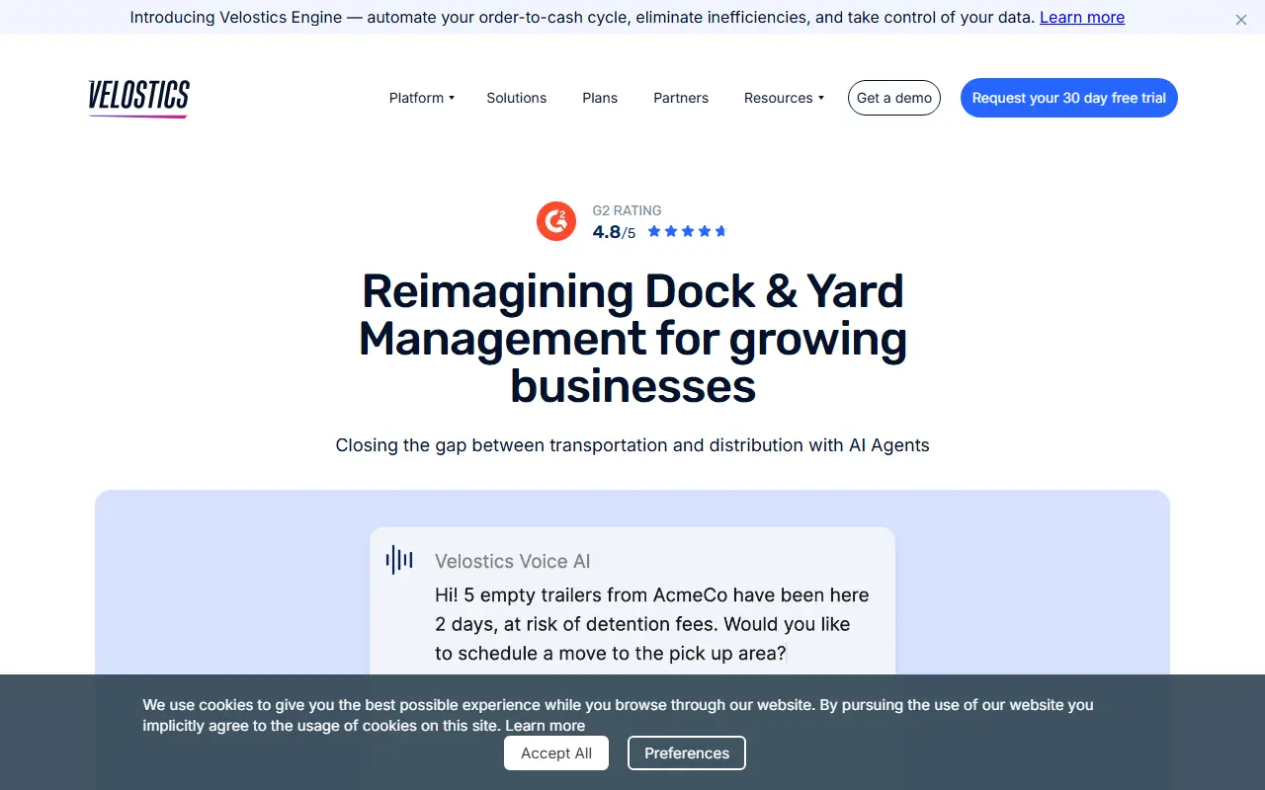Click the "Reimagining Dock & Yard Management" headline
The height and width of the screenshot is (790, 1265).
(632, 338)
